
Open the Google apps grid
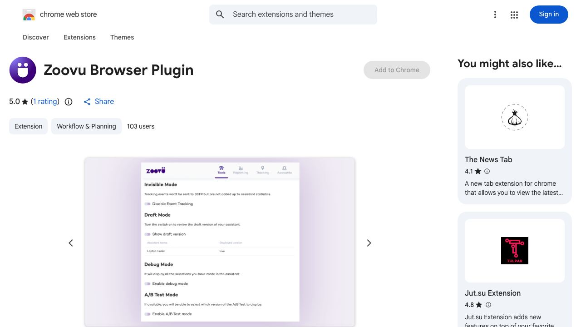(x=514, y=15)
